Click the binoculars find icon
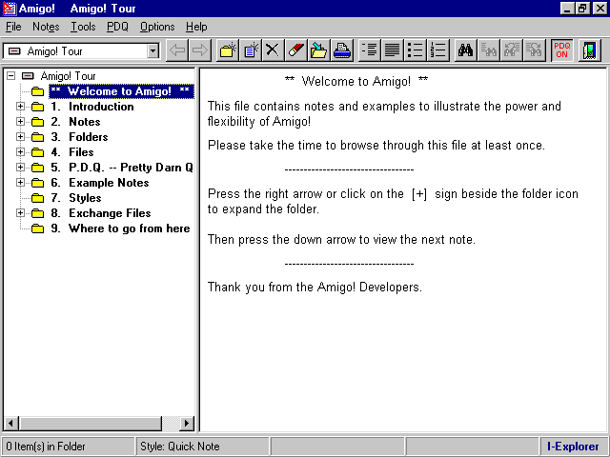 (x=466, y=50)
